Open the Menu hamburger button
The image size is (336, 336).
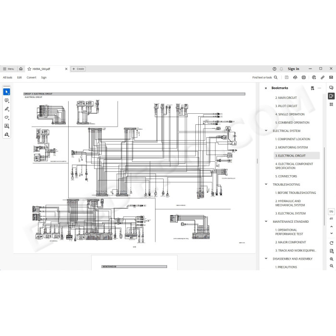8,69
